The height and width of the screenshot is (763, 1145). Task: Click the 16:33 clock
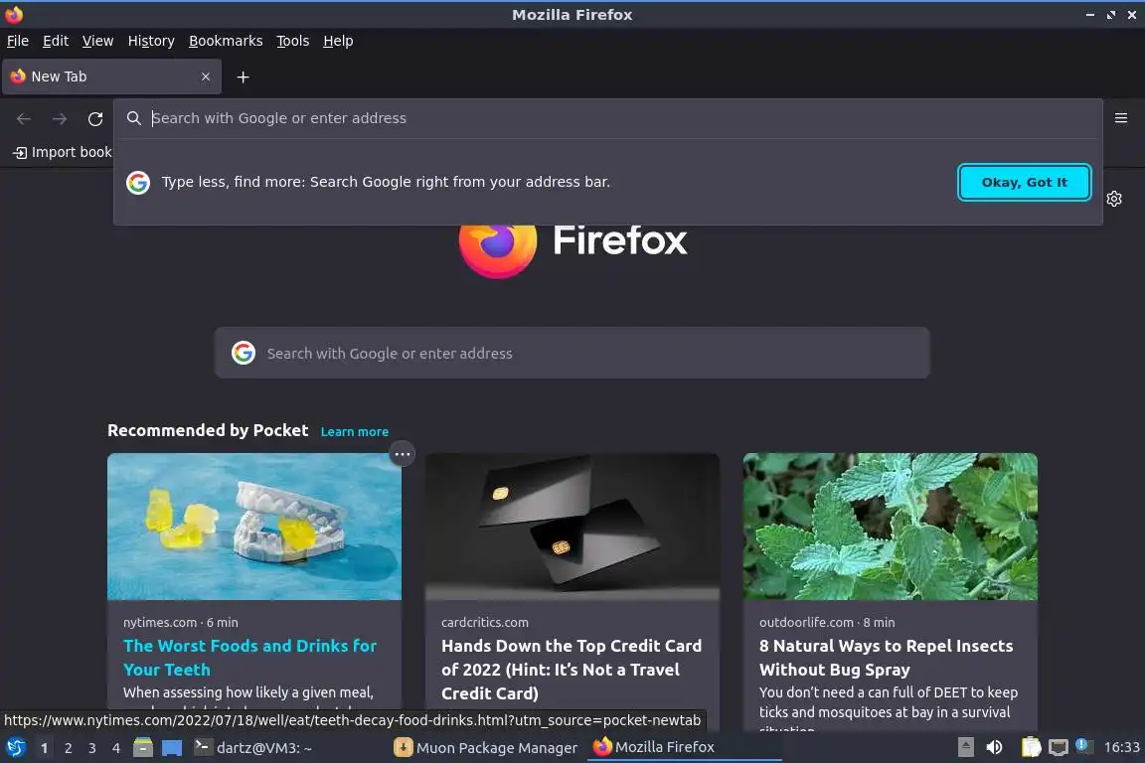(x=1121, y=747)
